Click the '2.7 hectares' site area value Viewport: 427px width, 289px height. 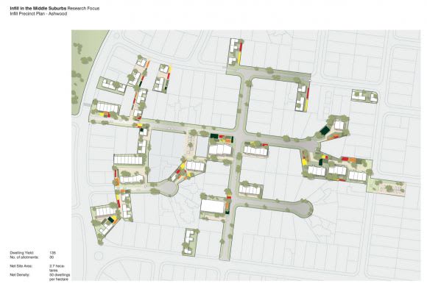coord(57,268)
